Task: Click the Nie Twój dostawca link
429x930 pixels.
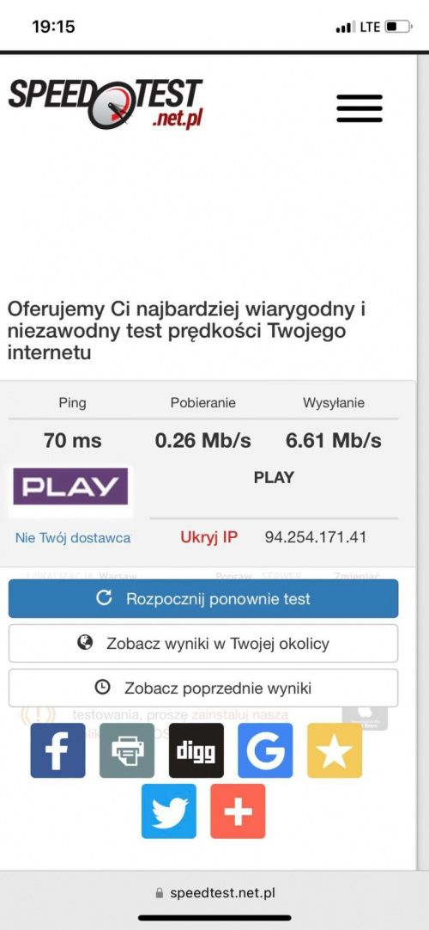Action: (73, 538)
